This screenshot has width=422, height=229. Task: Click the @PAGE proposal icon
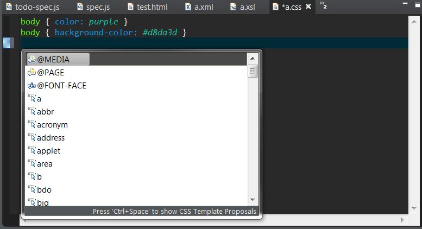coord(32,72)
